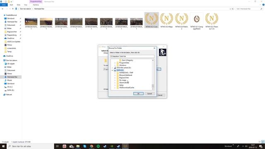Select the Windows folder in dialog tree
265x149 pixels.
123,65
